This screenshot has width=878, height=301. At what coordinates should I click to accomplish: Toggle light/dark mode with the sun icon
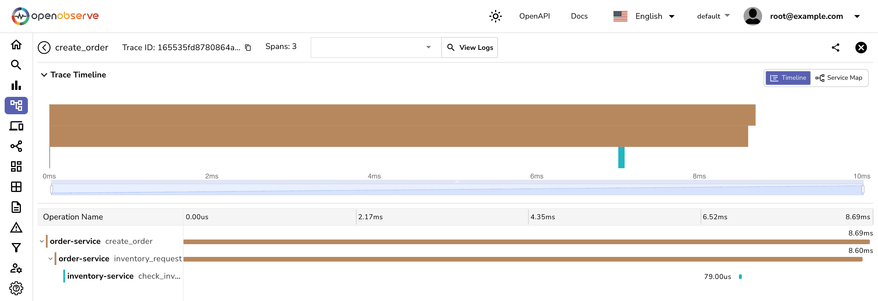coord(495,16)
